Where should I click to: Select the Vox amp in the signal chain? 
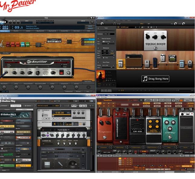(x=134, y=61)
